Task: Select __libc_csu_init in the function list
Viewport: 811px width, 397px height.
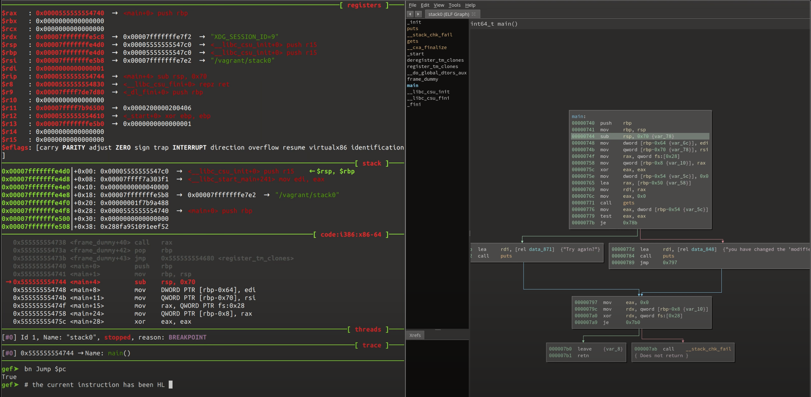Action: pyautogui.click(x=428, y=92)
